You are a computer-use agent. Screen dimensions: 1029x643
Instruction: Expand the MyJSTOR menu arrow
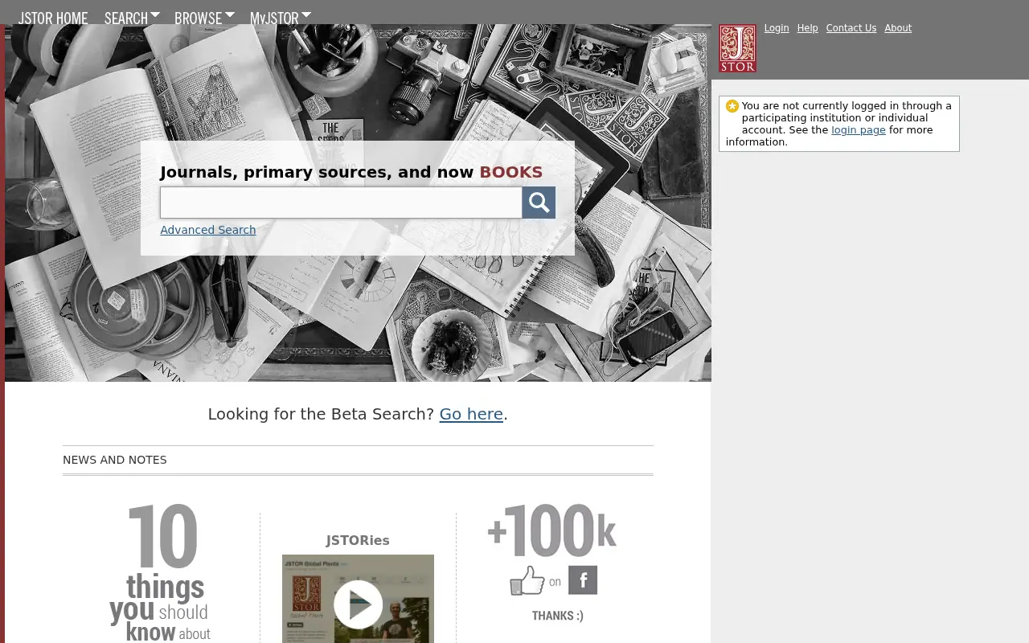click(306, 14)
